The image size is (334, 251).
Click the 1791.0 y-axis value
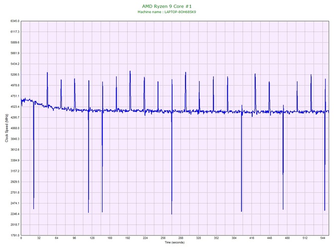15,236
